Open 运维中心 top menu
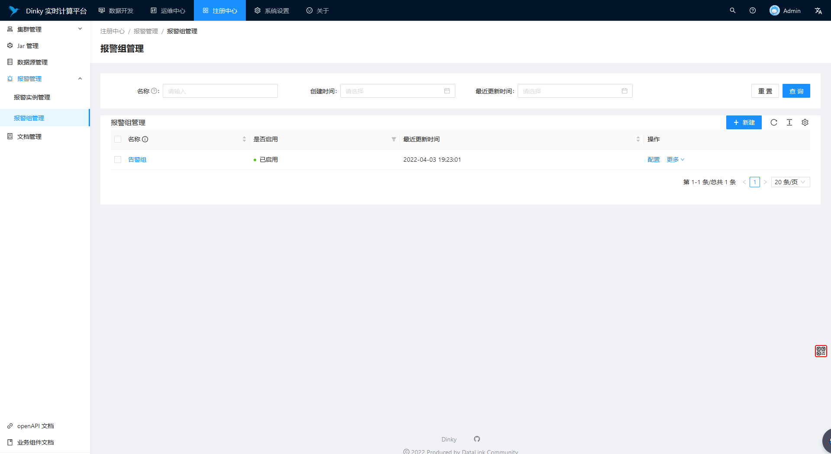This screenshot has height=454, width=831. pyautogui.click(x=168, y=10)
